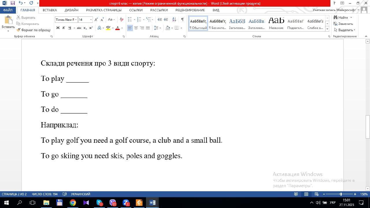Click the Найти button
Image resolution: width=370 pixels, height=208 pixels.
point(343,18)
